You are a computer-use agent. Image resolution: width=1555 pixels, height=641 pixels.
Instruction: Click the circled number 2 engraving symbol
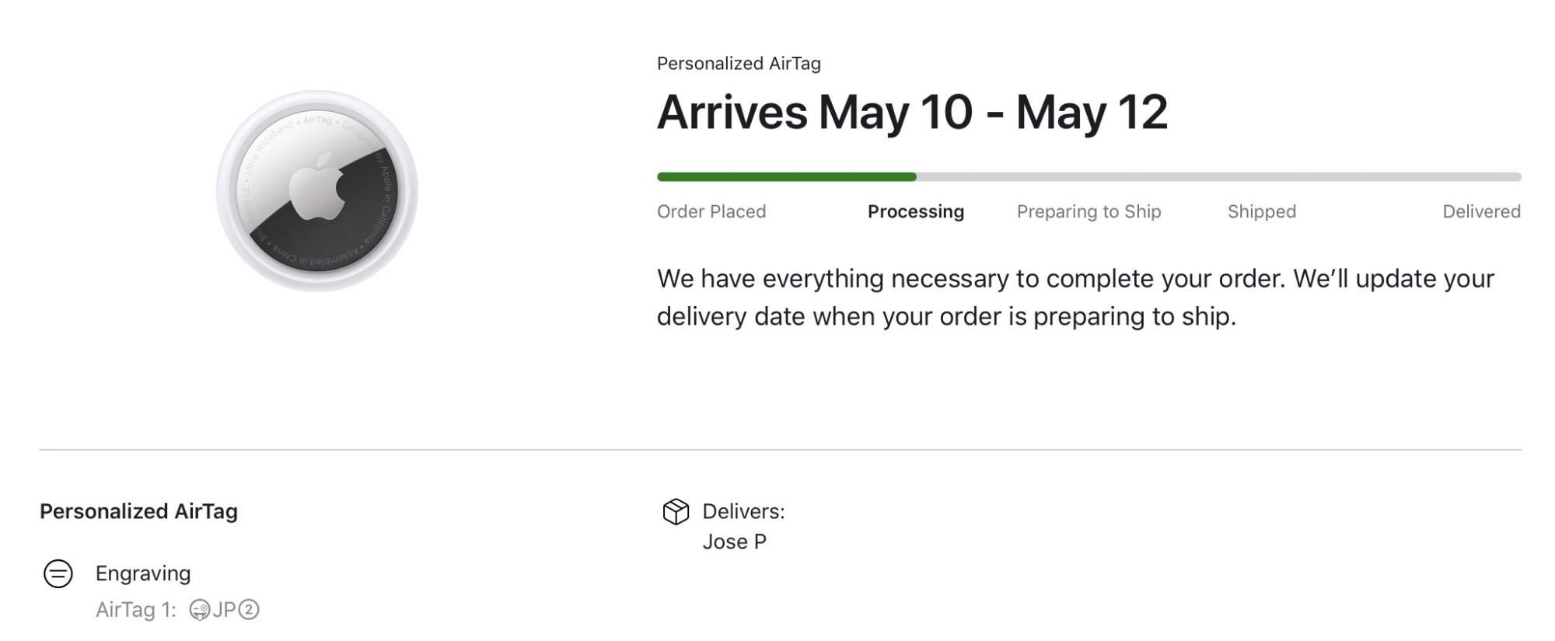[x=249, y=610]
